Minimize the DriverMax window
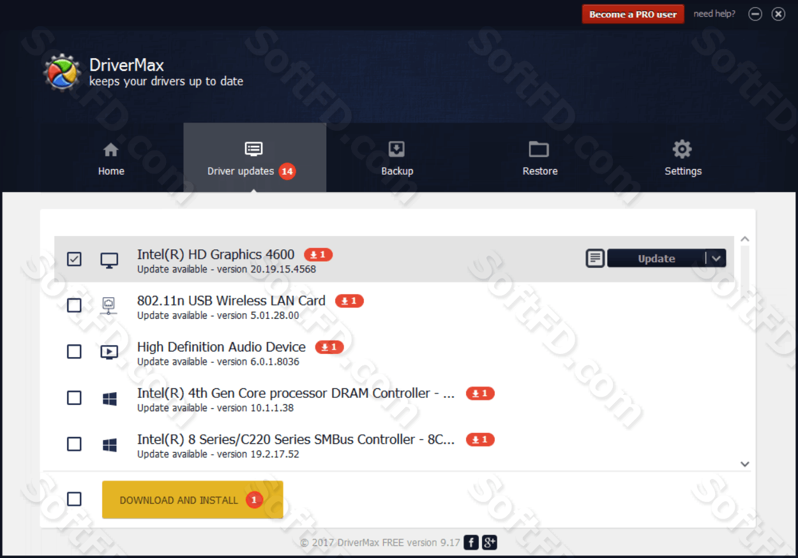Image resolution: width=798 pixels, height=558 pixels. point(755,14)
